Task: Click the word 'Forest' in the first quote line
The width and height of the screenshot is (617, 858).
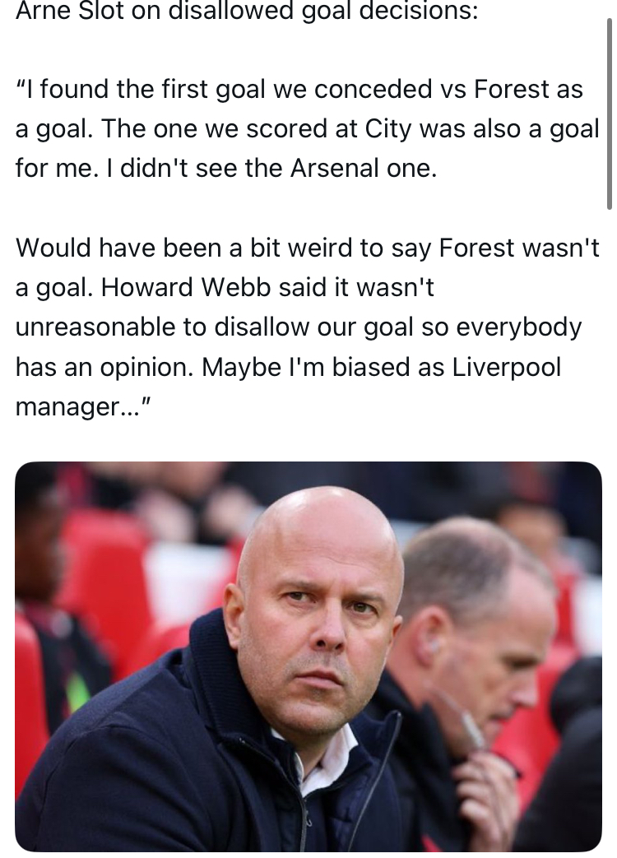Action: point(512,89)
